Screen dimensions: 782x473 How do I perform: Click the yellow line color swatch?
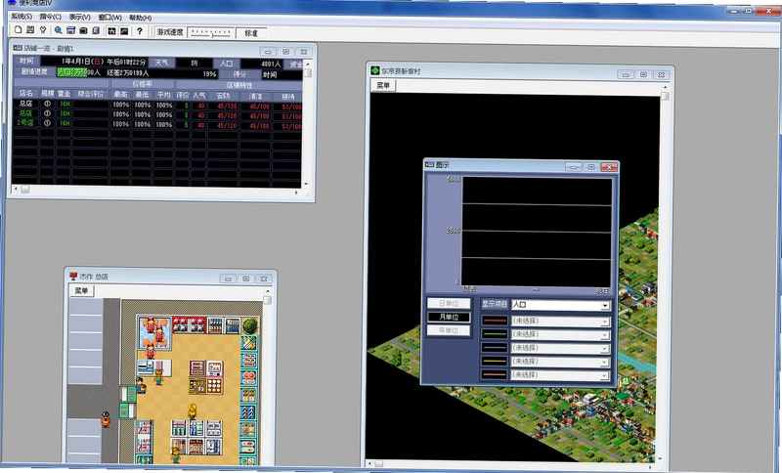[495, 361]
